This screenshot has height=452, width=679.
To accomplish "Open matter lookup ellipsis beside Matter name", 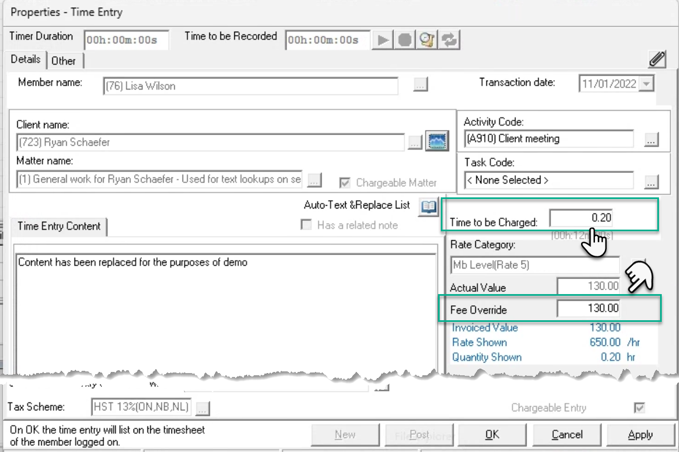I will pos(314,180).
